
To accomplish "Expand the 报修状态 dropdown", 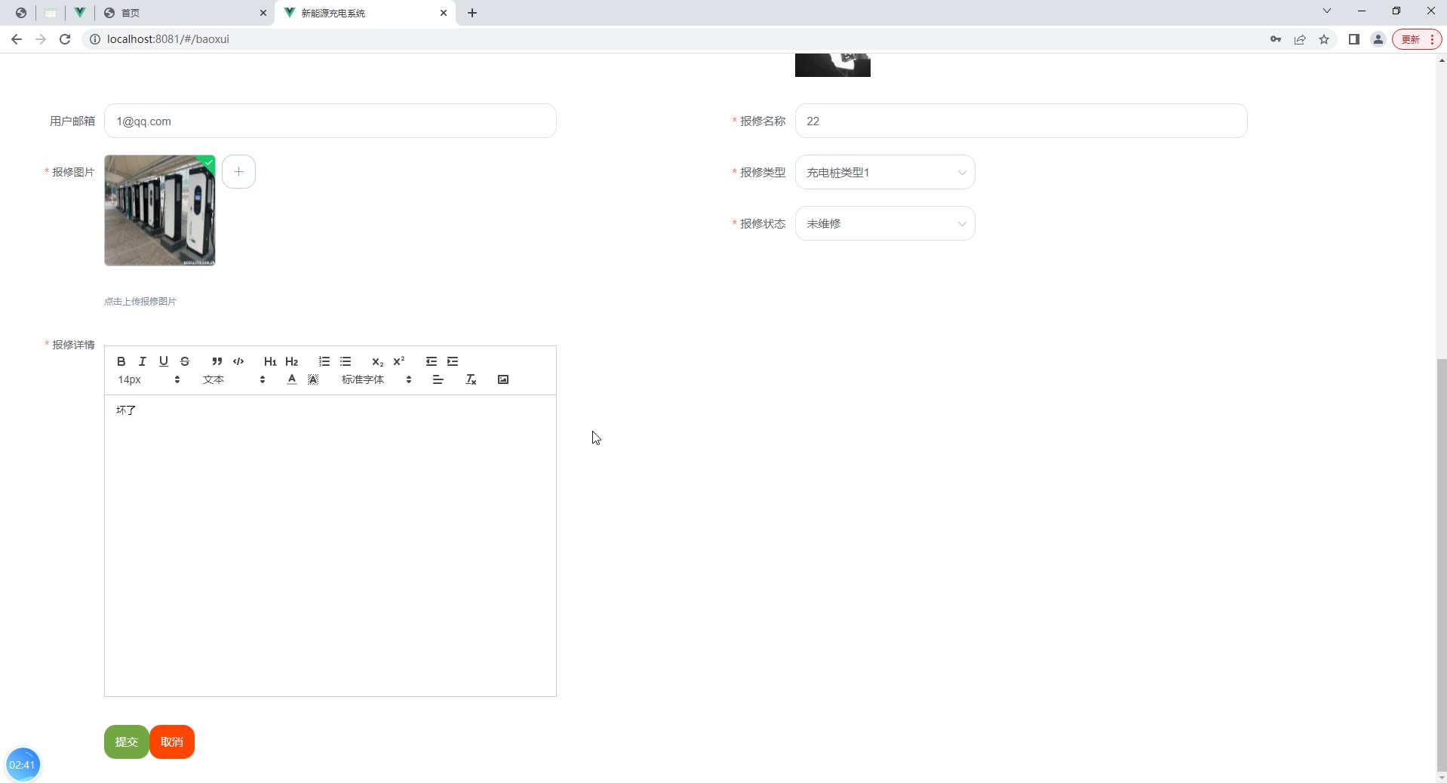I will (x=885, y=224).
